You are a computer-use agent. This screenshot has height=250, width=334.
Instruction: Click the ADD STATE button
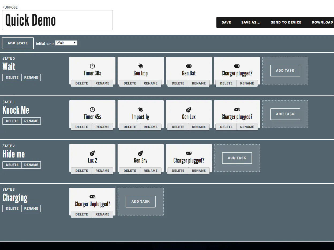pos(18,43)
